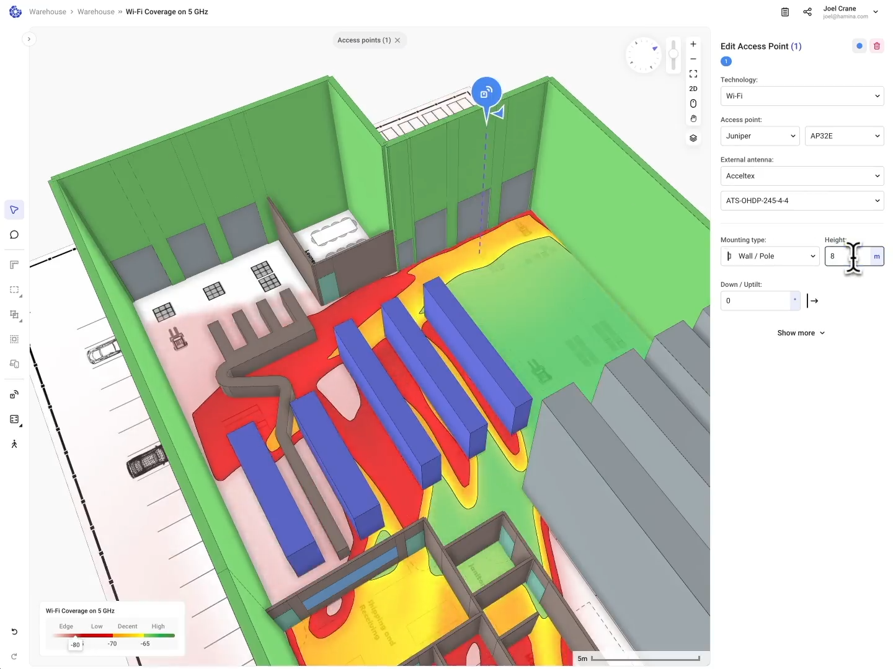This screenshot has width=893, height=669.
Task: Open the map layers panel
Action: tap(693, 138)
